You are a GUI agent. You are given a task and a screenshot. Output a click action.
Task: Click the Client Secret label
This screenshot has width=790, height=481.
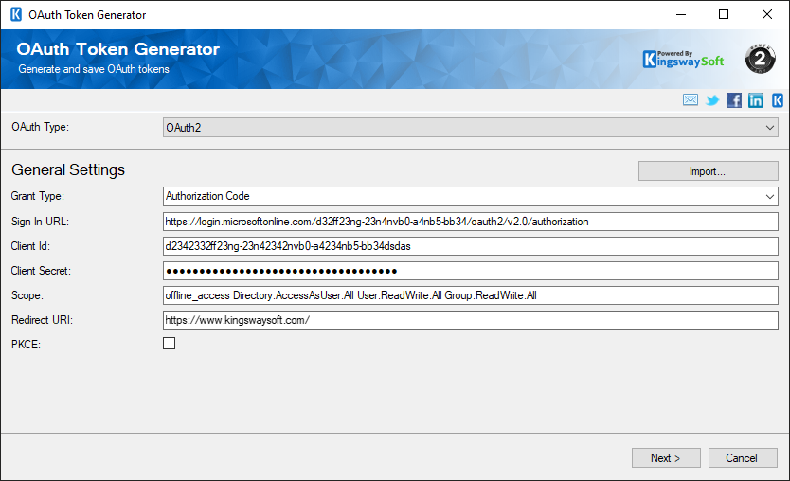(41, 271)
